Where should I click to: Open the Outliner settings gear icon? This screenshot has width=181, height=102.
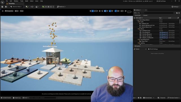[x=179, y=13]
